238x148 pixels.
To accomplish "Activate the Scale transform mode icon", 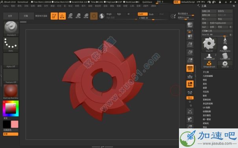I will click(78, 16).
